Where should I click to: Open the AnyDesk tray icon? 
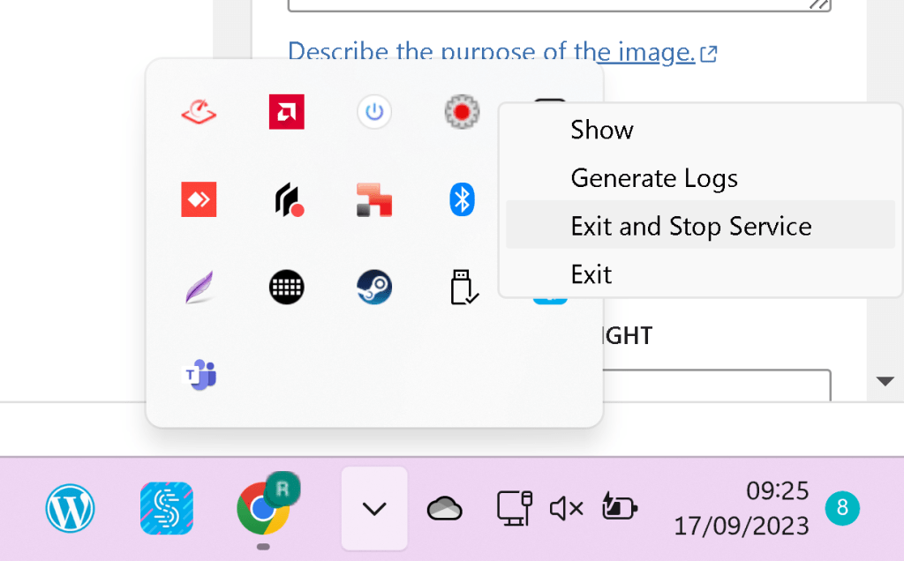coord(199,199)
